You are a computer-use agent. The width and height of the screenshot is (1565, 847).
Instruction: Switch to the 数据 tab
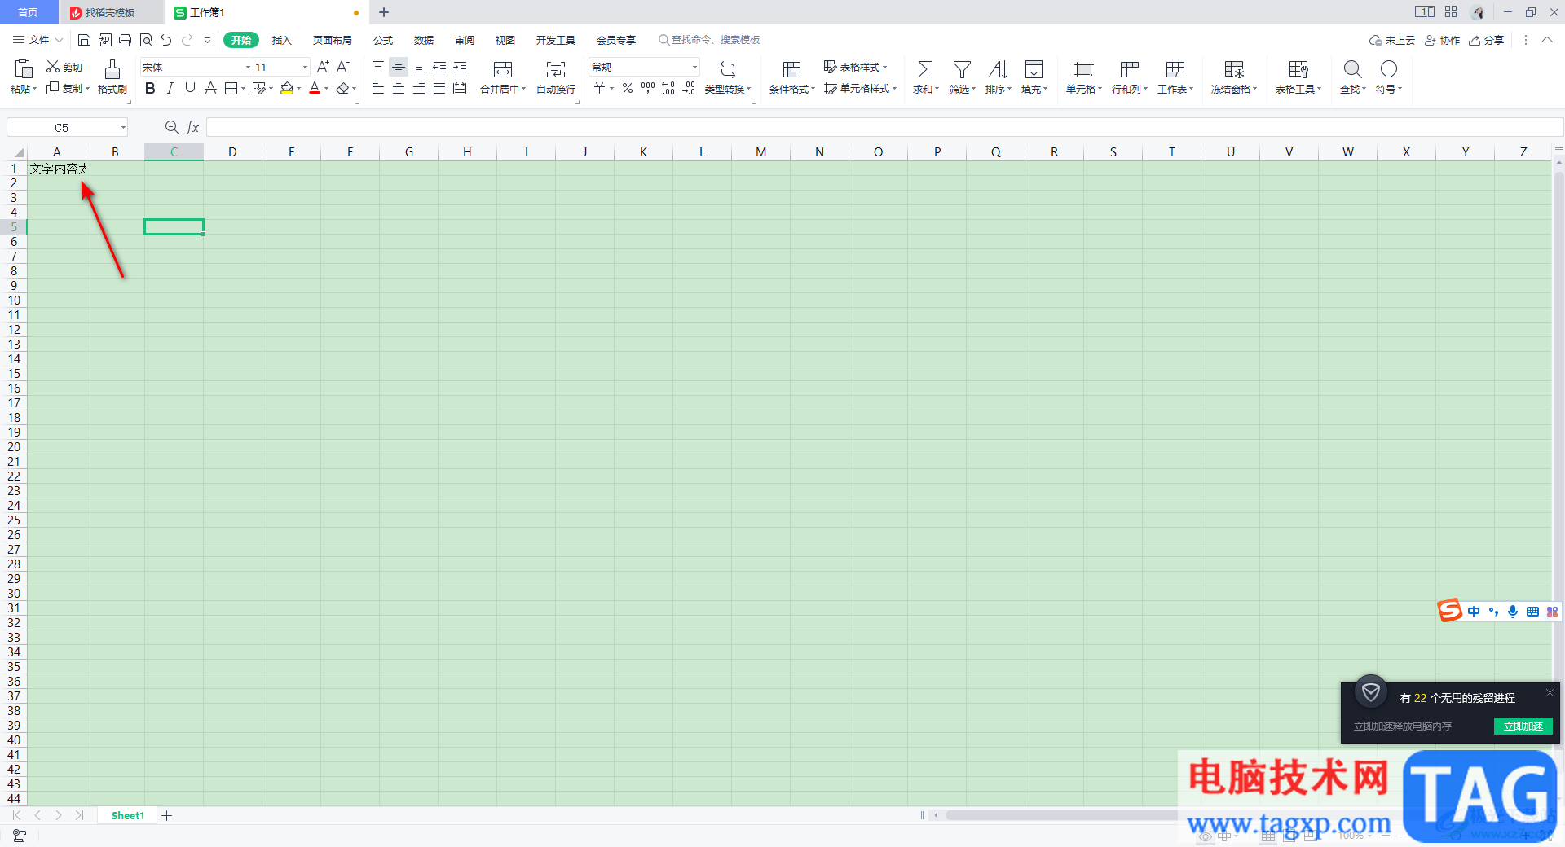click(424, 40)
